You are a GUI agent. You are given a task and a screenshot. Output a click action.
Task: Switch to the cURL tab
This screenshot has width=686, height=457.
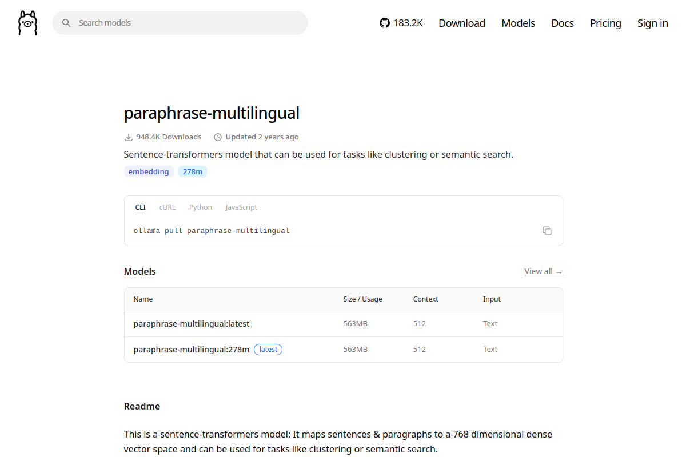tap(167, 207)
